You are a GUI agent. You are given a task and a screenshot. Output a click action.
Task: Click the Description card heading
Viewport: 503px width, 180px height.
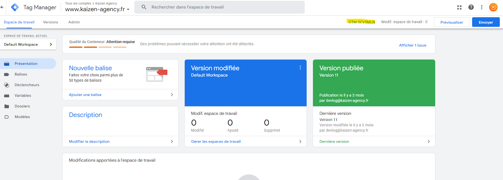(86, 115)
